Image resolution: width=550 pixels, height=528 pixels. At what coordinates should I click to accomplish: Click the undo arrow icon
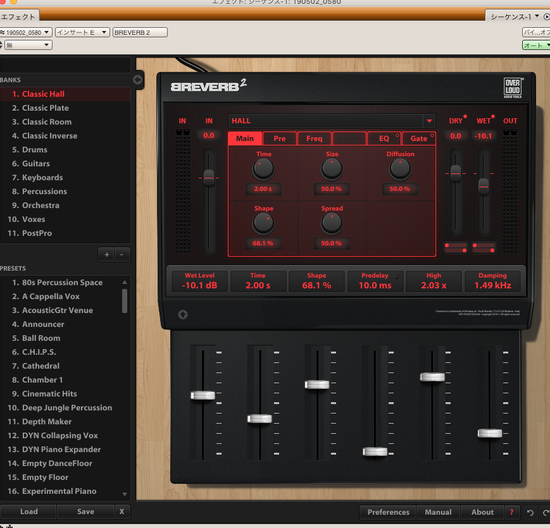click(530, 513)
